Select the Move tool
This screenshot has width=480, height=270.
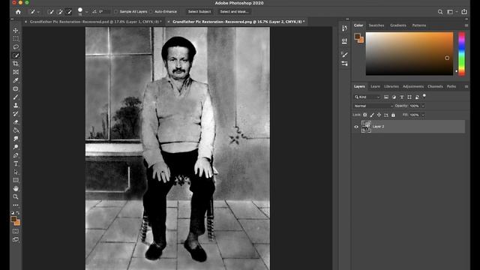point(16,31)
